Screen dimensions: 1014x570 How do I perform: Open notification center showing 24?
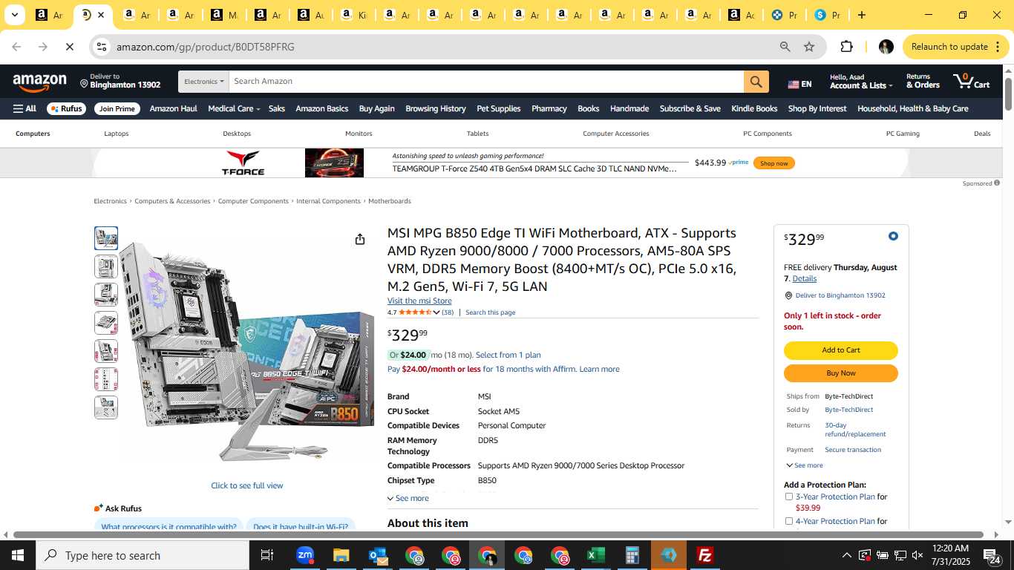click(992, 555)
